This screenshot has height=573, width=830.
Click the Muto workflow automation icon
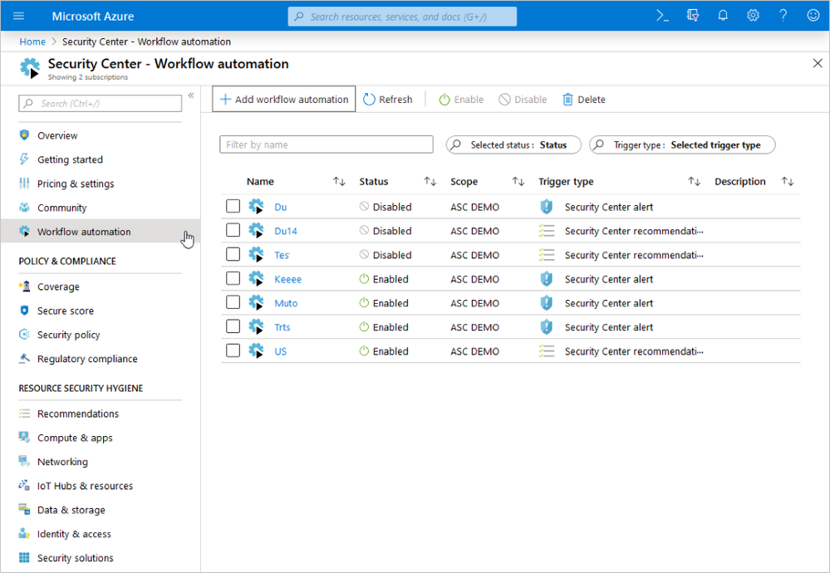tap(256, 302)
